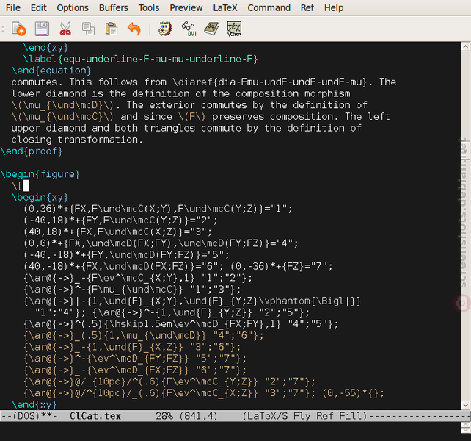Click the arrow line {\ar@{->}^-{F\mu_{\und\mcC}}
Image resolution: width=471 pixels, height=441 pixels.
pos(132,290)
